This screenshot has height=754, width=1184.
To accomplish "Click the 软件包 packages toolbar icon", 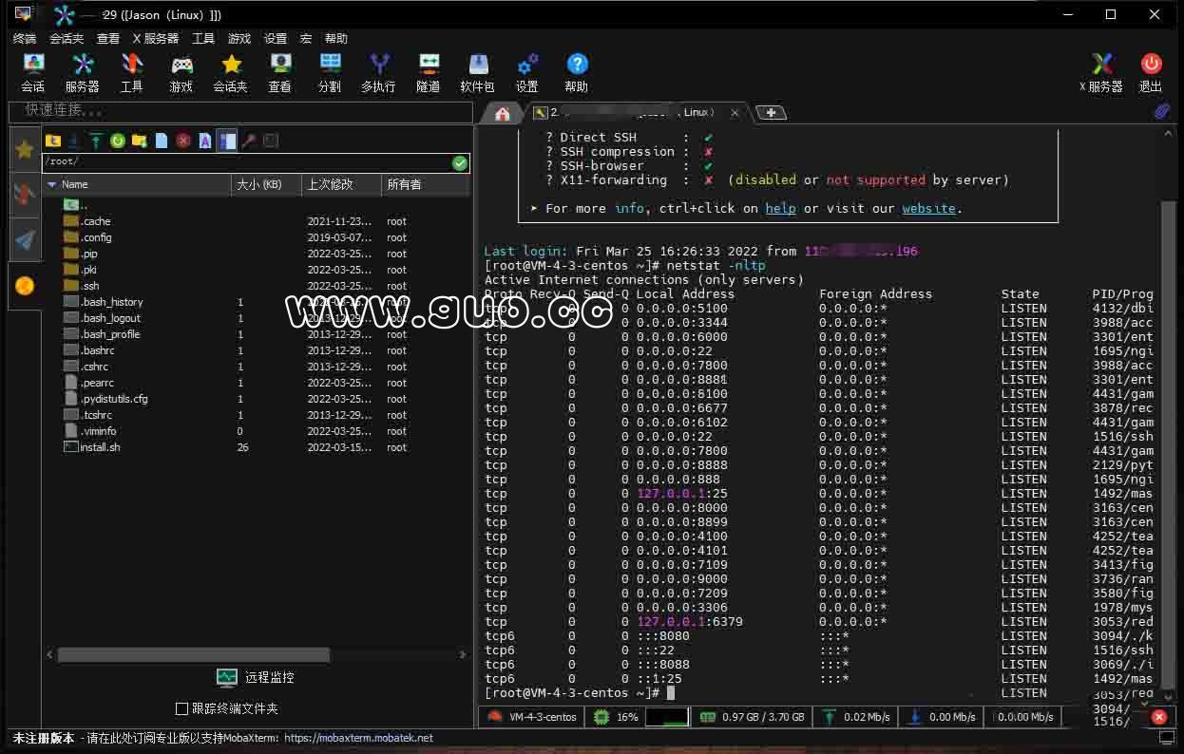I will coord(478,72).
